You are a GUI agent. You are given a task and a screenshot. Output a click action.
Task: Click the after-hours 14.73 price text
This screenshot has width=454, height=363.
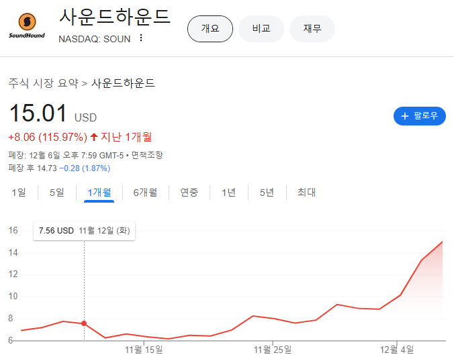[x=47, y=168]
